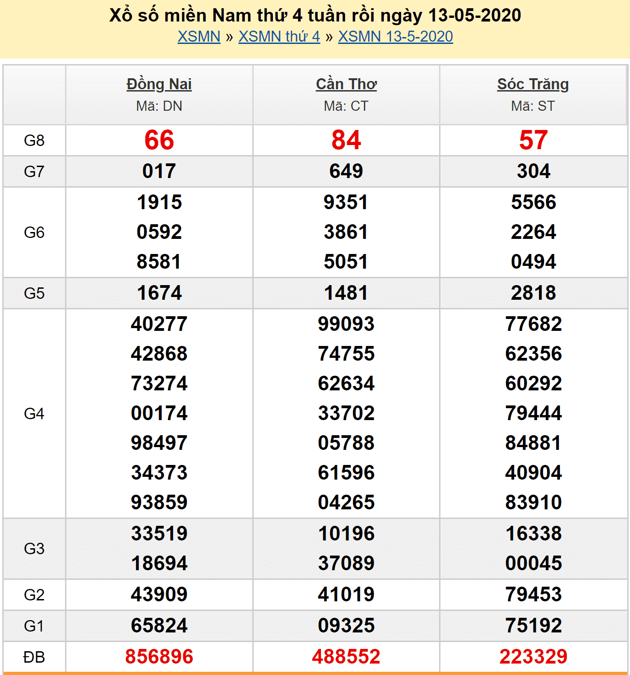
Task: Open the XSMN thứ 4 link
Action: 279,37
